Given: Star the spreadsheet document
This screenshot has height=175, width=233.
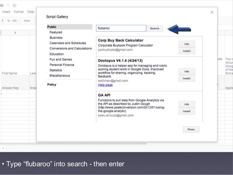Looking at the screenshot, I should click(8, 5).
